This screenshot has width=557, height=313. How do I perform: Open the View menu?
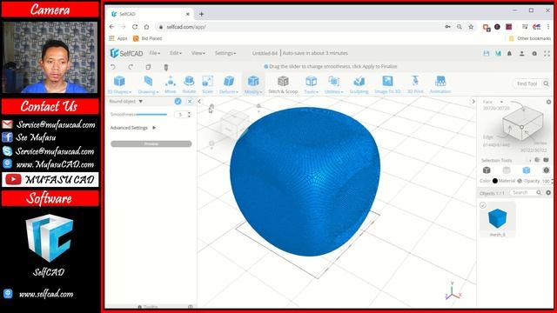tap(198, 53)
